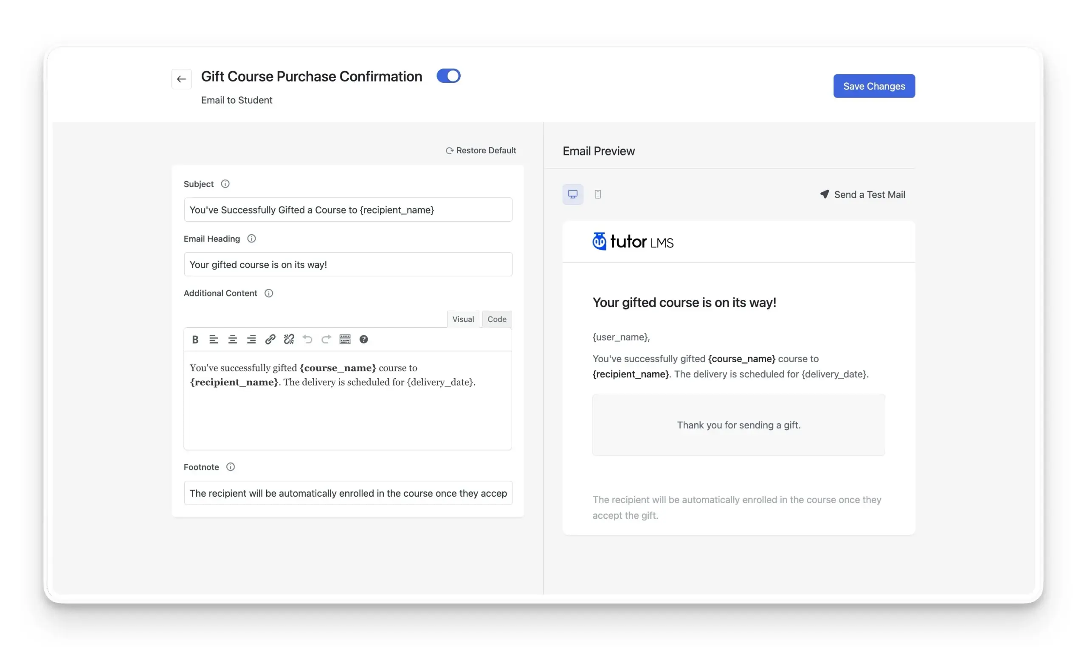Toggle the editor toolbar keyboard icon
The height and width of the screenshot is (647, 1087).
[x=345, y=339]
